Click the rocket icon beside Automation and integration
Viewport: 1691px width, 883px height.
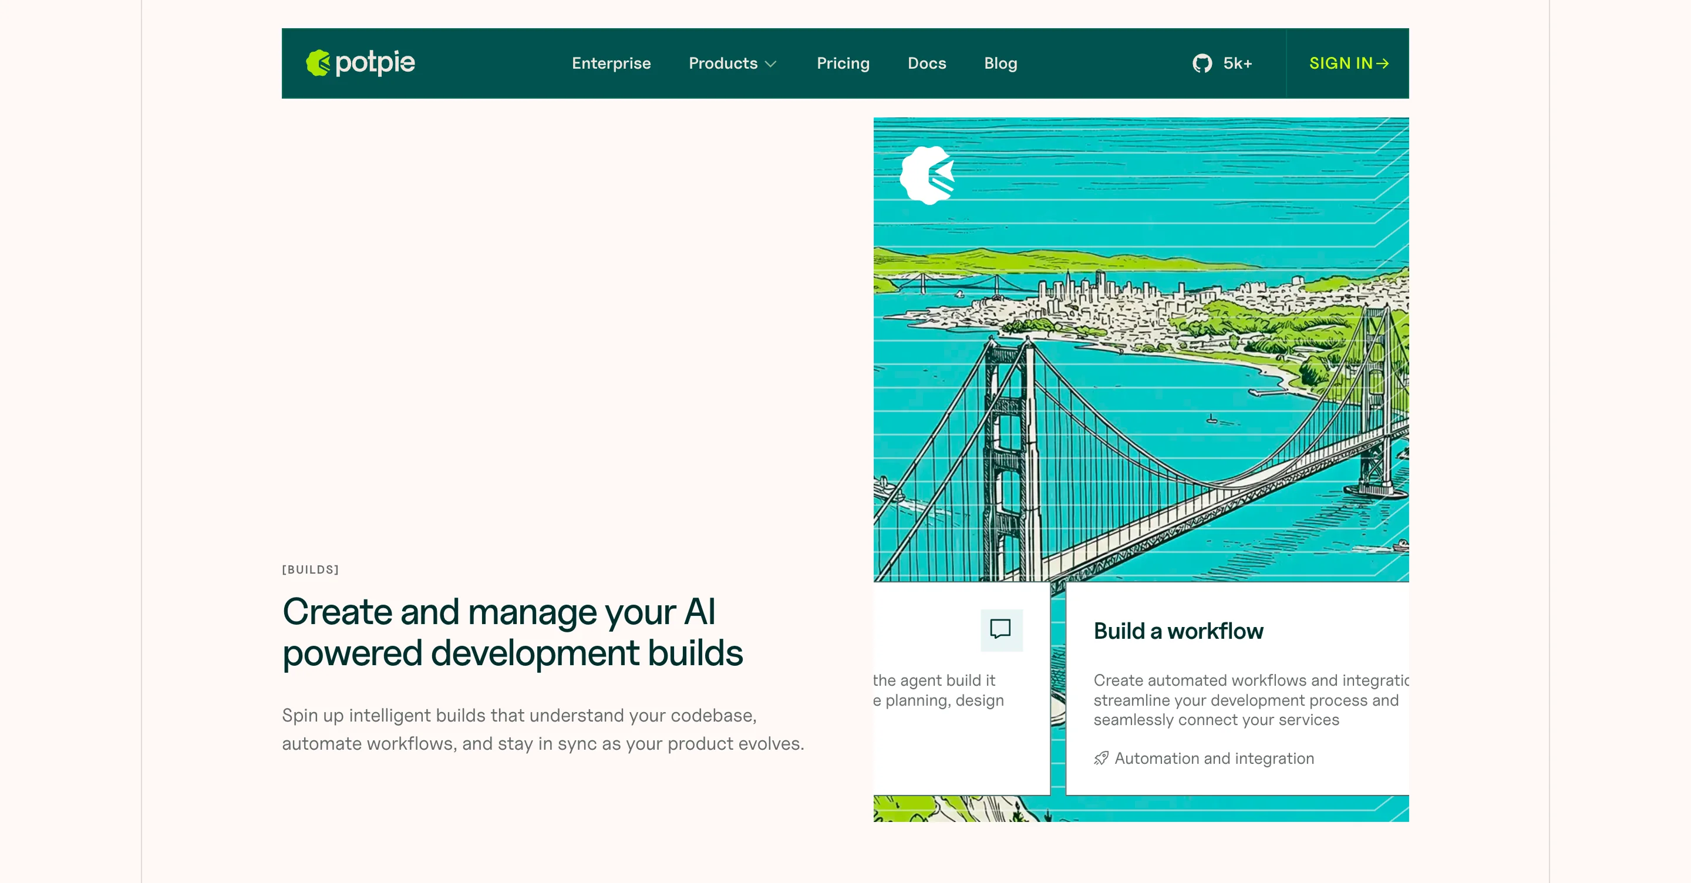(x=1101, y=759)
